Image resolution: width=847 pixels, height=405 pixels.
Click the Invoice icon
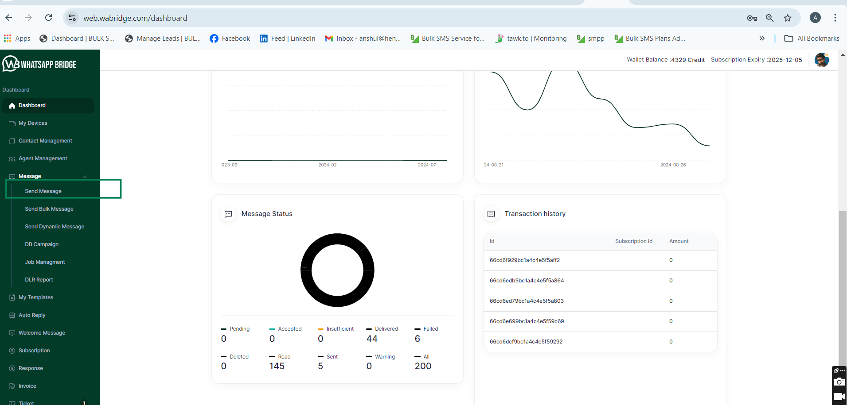pos(12,386)
